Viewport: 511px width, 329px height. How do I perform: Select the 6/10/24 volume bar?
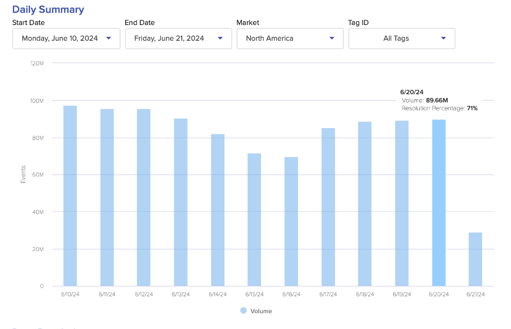70,196
